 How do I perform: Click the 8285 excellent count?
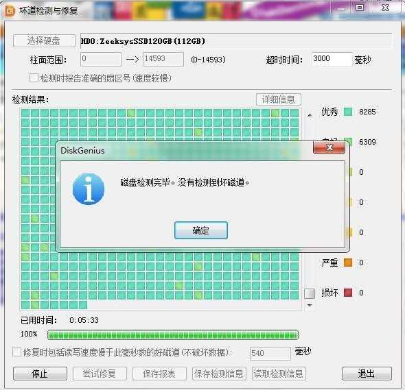tap(367, 112)
